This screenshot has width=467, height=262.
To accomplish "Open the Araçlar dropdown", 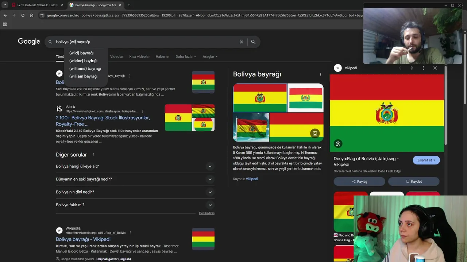I will click(x=210, y=57).
